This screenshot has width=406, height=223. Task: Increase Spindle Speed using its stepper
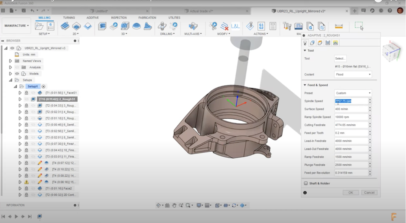[x=370, y=100]
